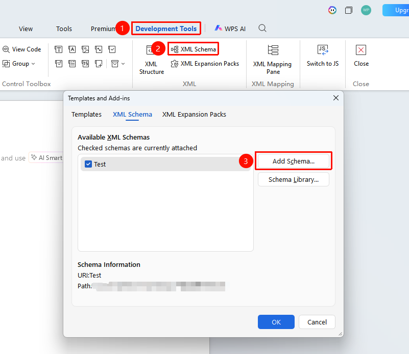Screen dimensions: 409x354
Task: Click Switch to JS
Action: click(x=323, y=56)
